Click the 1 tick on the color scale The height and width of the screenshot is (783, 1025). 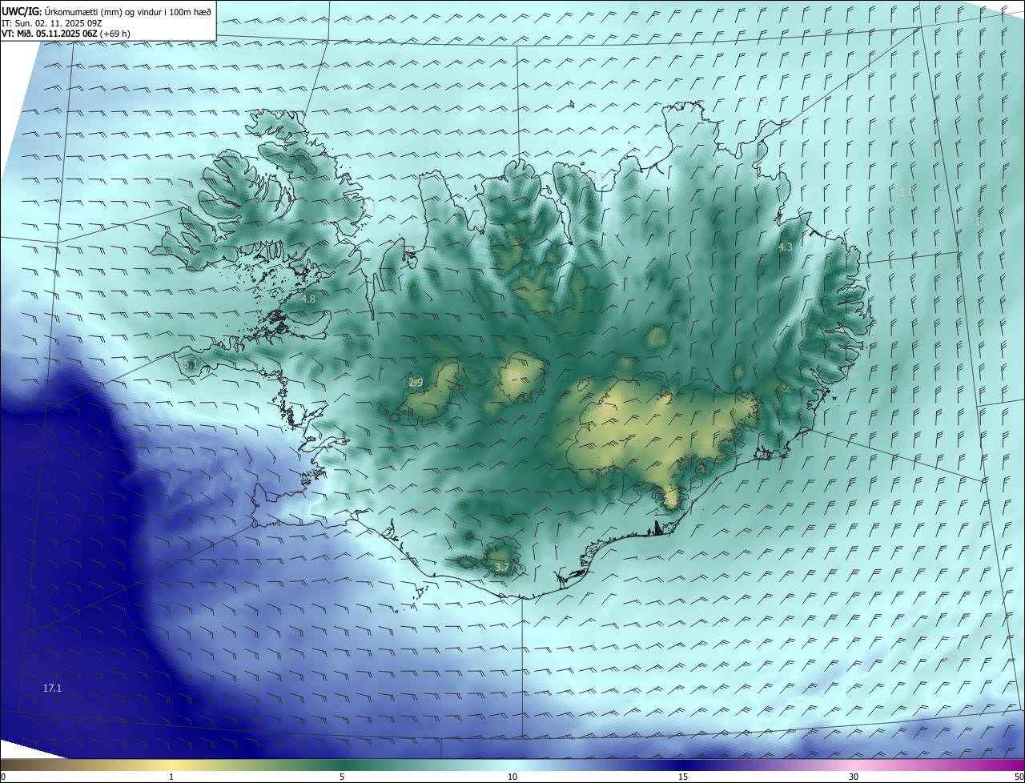pos(171,777)
